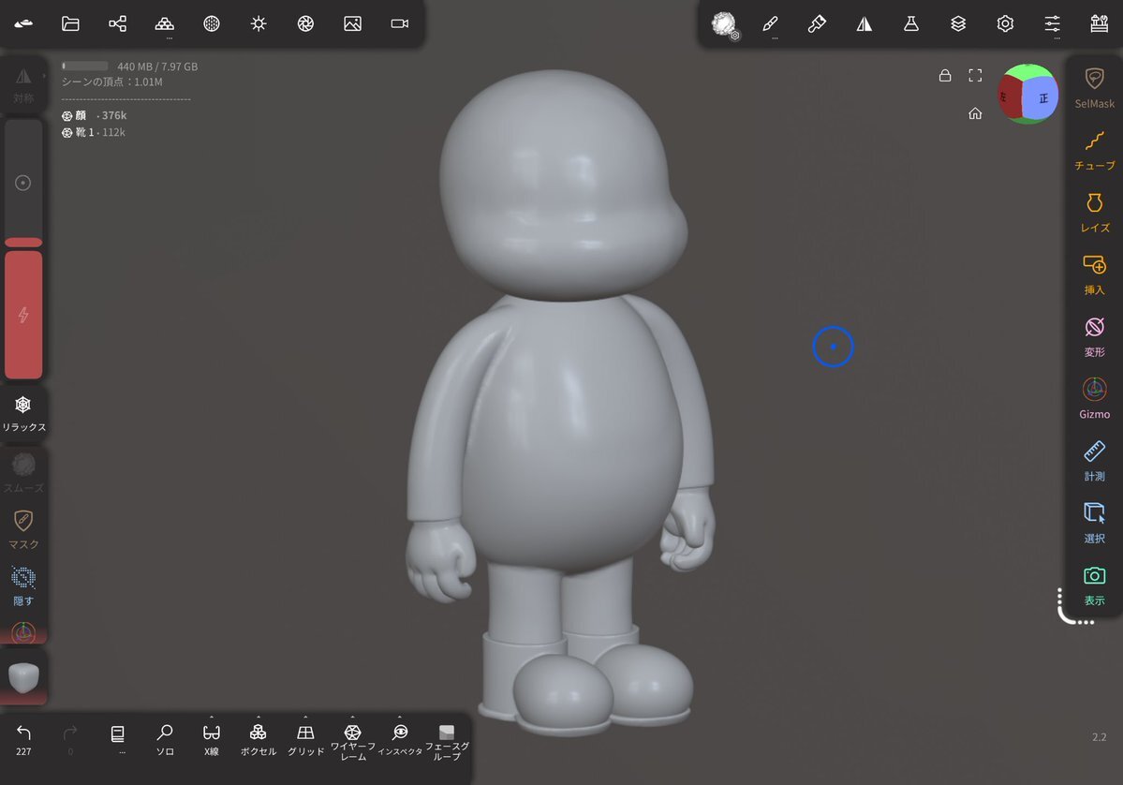This screenshot has height=785, width=1123.
Task: Open the symmetry settings menu
Action: (x=864, y=24)
